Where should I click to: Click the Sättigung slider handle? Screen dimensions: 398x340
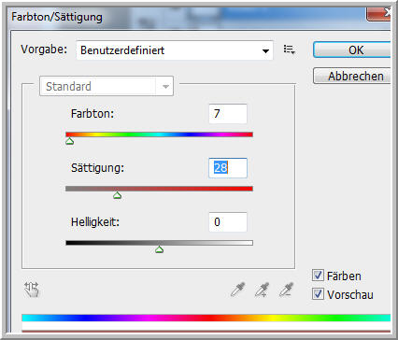coord(117,195)
